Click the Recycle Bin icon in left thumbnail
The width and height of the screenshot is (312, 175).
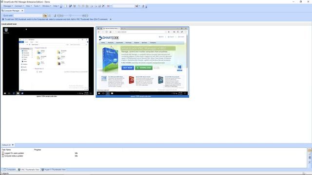click(6, 30)
